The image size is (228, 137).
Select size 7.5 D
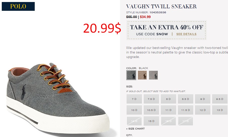coord(151,99)
